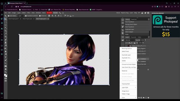Toggle lock all padlock icon

coord(135,43)
